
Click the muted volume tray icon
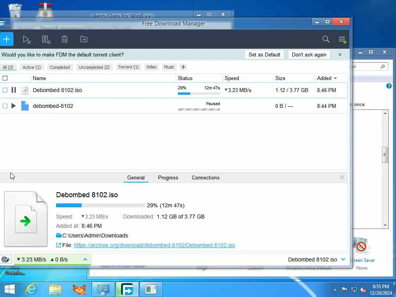point(364,290)
